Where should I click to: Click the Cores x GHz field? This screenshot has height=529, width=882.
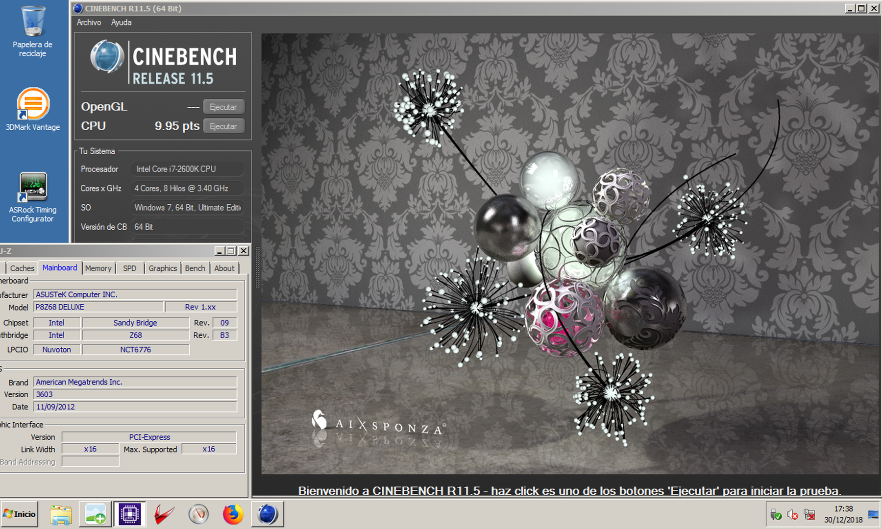pyautogui.click(x=188, y=188)
